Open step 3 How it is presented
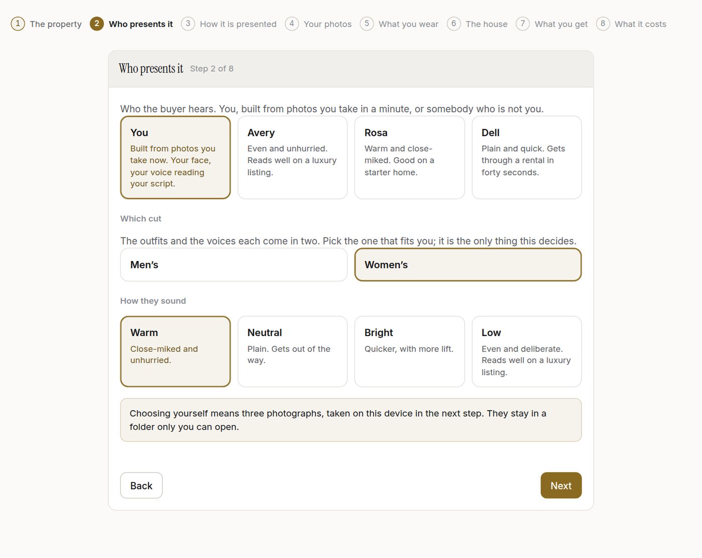The width and height of the screenshot is (702, 558). coord(229,24)
